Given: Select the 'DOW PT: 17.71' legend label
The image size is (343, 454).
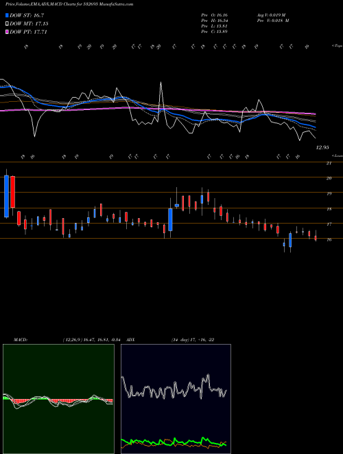Looking at the screenshot, I should pyautogui.click(x=28, y=32).
